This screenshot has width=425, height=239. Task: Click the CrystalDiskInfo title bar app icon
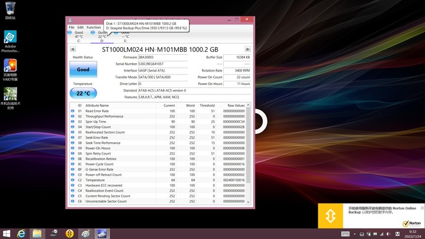(x=70, y=20)
